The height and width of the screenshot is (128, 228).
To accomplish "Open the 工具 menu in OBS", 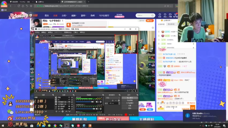I will pyautogui.click(x=76, y=32).
